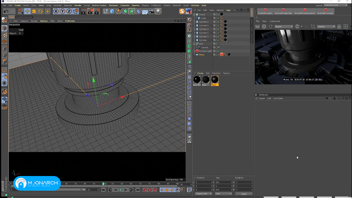This screenshot has width=352, height=198.
Task: Toggle Y axis lock
Action: coord(62,11)
